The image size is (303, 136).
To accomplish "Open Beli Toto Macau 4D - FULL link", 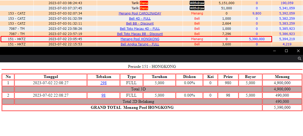I will pos(140,29).
